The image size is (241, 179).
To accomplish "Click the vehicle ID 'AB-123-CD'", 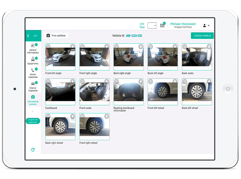I will 134,36.
